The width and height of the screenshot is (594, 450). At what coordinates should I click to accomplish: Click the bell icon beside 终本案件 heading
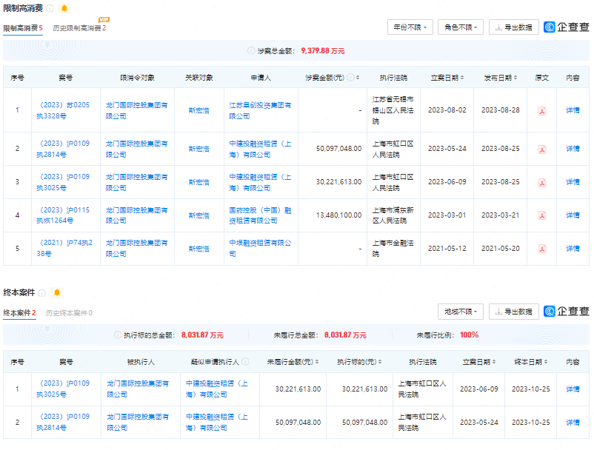point(58,292)
